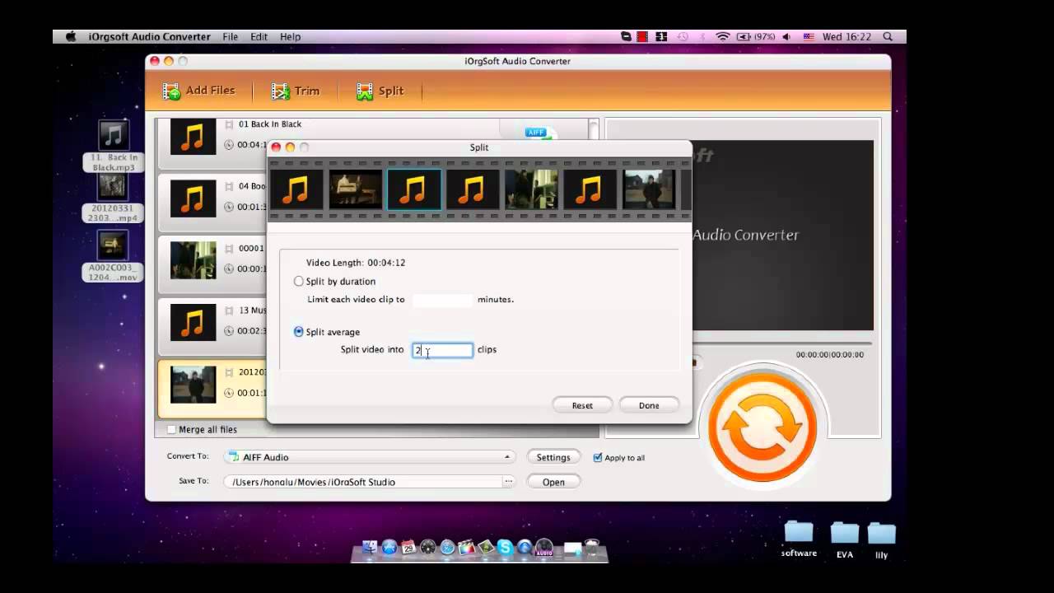Open the File menu
1054x593 pixels.
click(231, 37)
